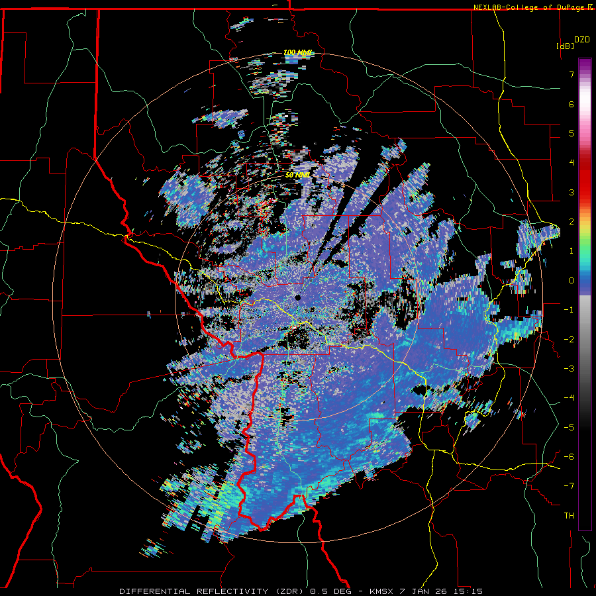Click the -3 scale label

(569, 369)
